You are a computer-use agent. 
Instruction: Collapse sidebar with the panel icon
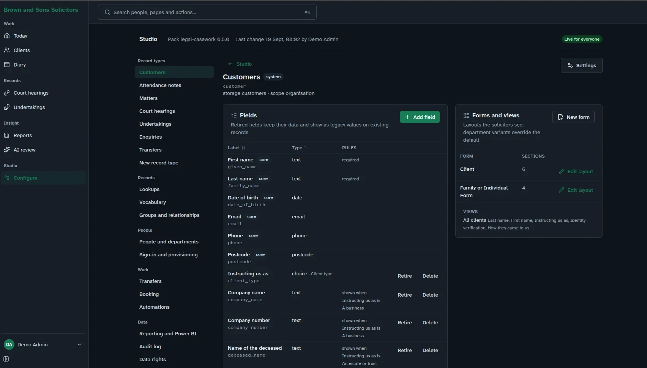pyautogui.click(x=6, y=359)
